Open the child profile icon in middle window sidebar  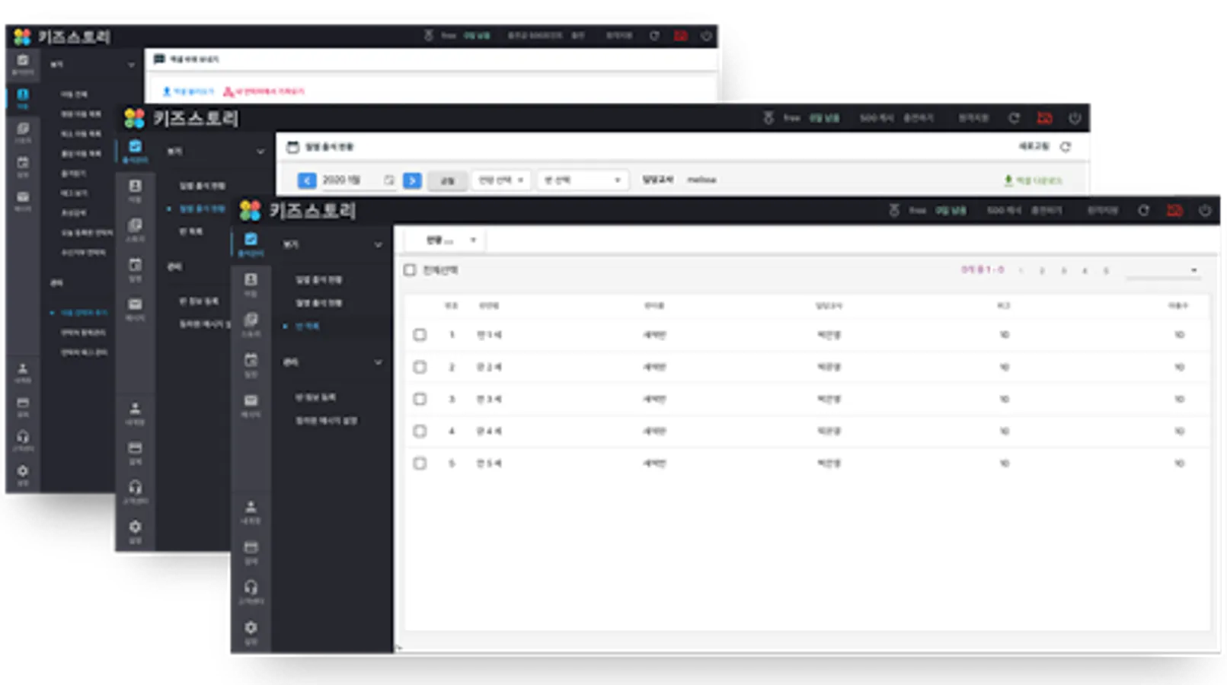coord(135,186)
